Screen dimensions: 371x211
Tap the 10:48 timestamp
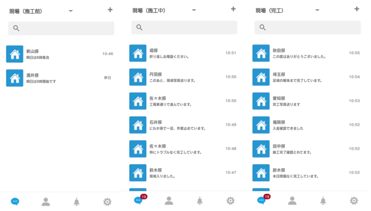tap(231, 149)
